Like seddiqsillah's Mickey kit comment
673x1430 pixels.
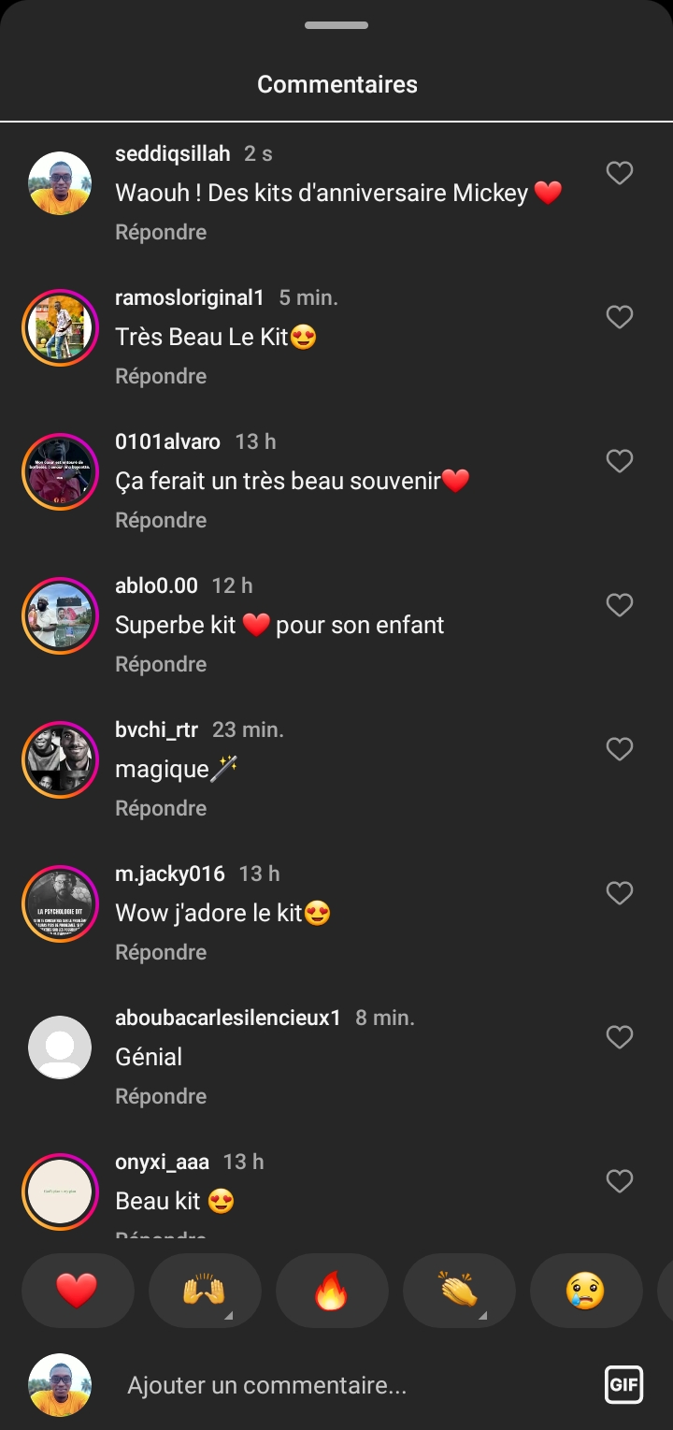point(620,173)
